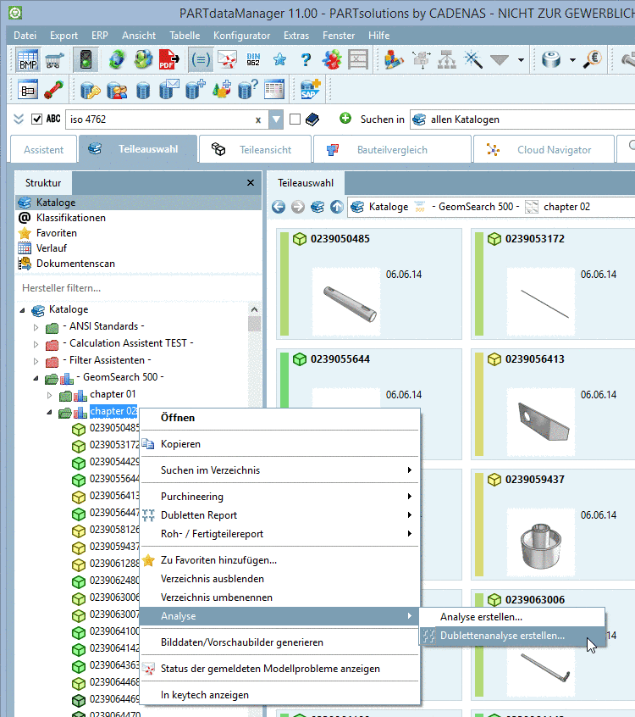Click Zu Favoriten hinzufügen... in context menu
Image resolution: width=635 pixels, height=717 pixels.
click(x=218, y=560)
